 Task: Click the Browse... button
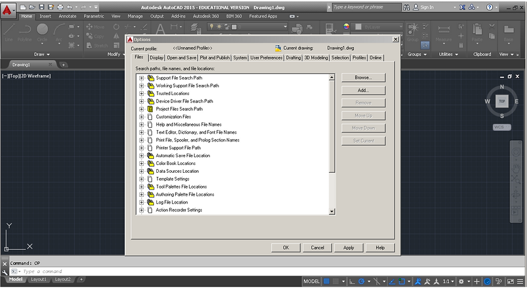363,78
